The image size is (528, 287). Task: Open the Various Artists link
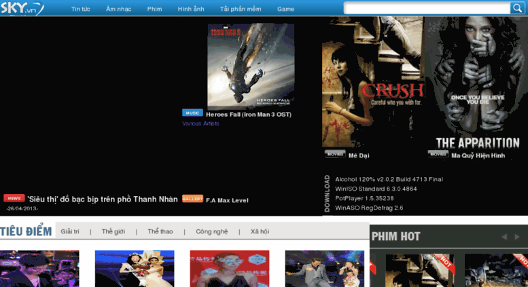(x=200, y=123)
